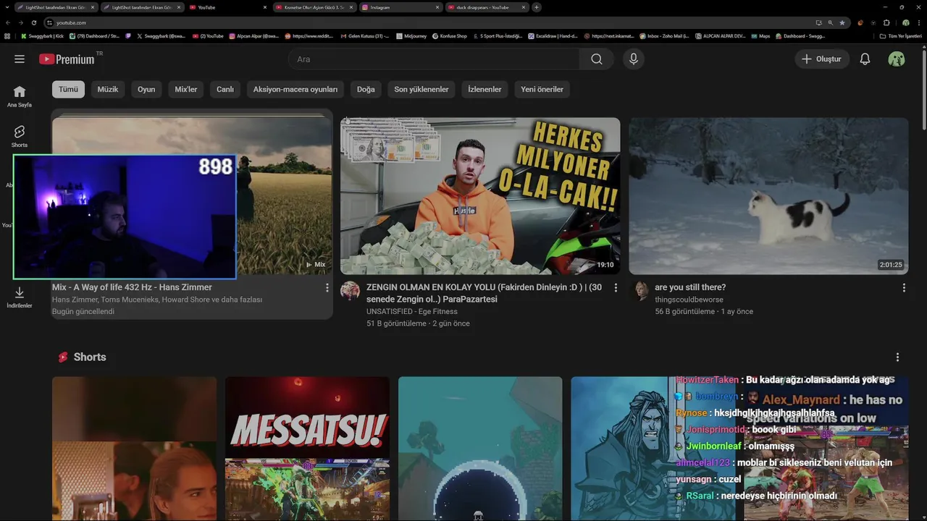Open Shorts from the sidebar

tap(20, 136)
